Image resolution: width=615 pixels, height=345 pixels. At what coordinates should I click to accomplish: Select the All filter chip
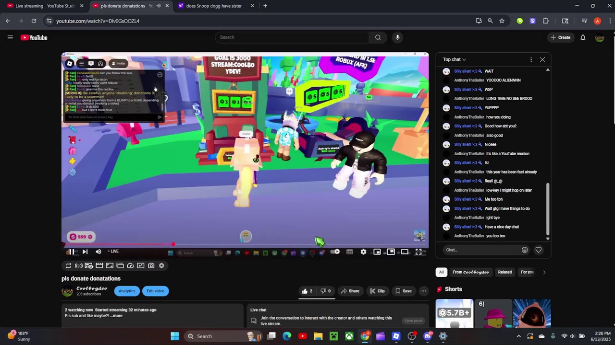click(x=442, y=272)
